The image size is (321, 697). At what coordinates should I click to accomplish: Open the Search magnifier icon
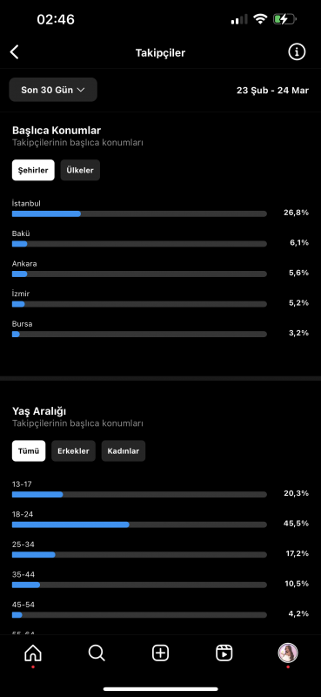pyautogui.click(x=97, y=653)
